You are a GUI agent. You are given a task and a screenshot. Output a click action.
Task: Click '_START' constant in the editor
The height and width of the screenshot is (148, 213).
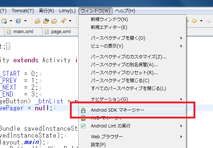10,74
